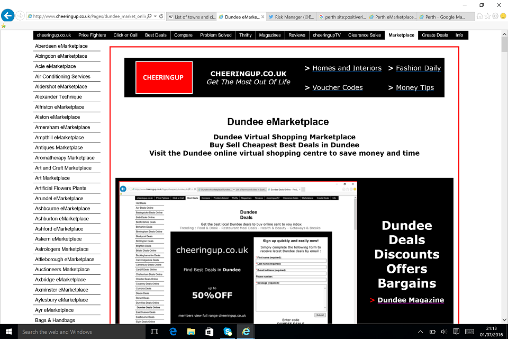Click the taskbar volume icon
Image resolution: width=508 pixels, height=339 pixels.
click(444, 332)
